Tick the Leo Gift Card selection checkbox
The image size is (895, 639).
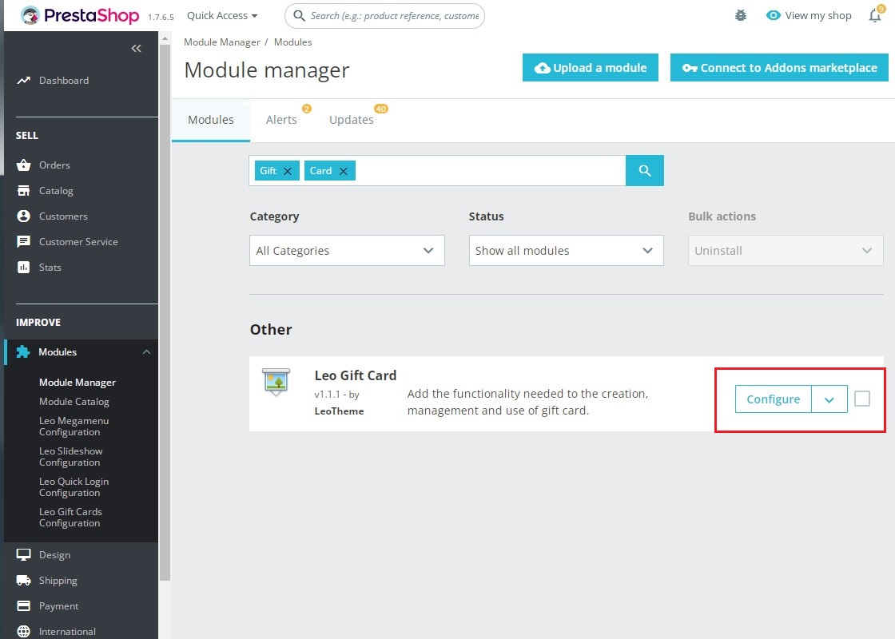(862, 399)
